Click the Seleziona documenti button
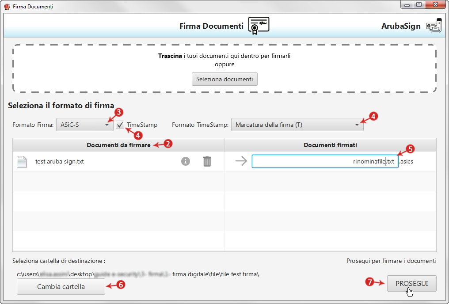 (x=224, y=79)
